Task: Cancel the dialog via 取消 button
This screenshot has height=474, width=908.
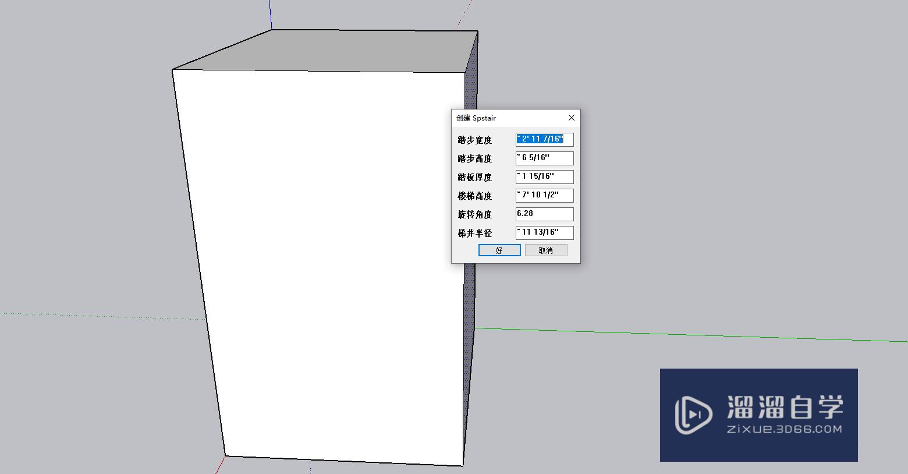Action: pos(546,250)
